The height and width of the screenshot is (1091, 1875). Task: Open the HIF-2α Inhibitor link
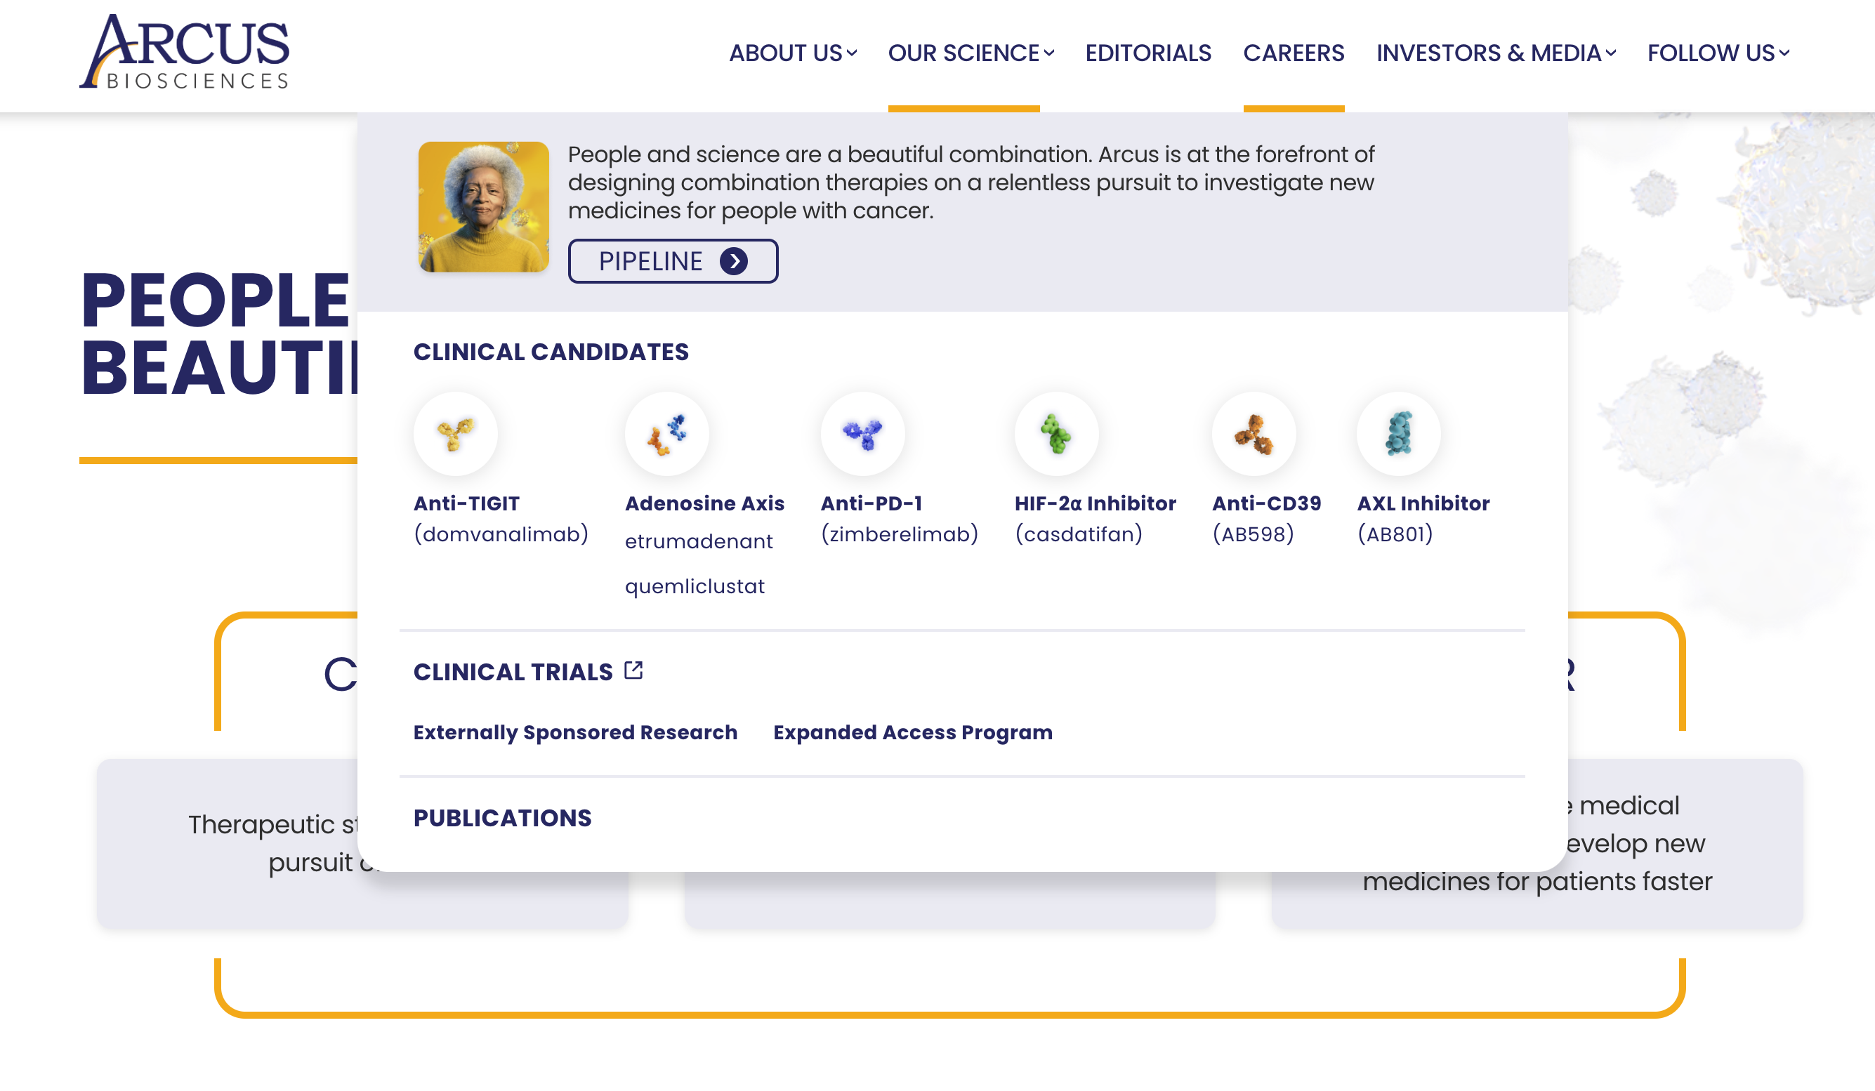pos(1096,503)
